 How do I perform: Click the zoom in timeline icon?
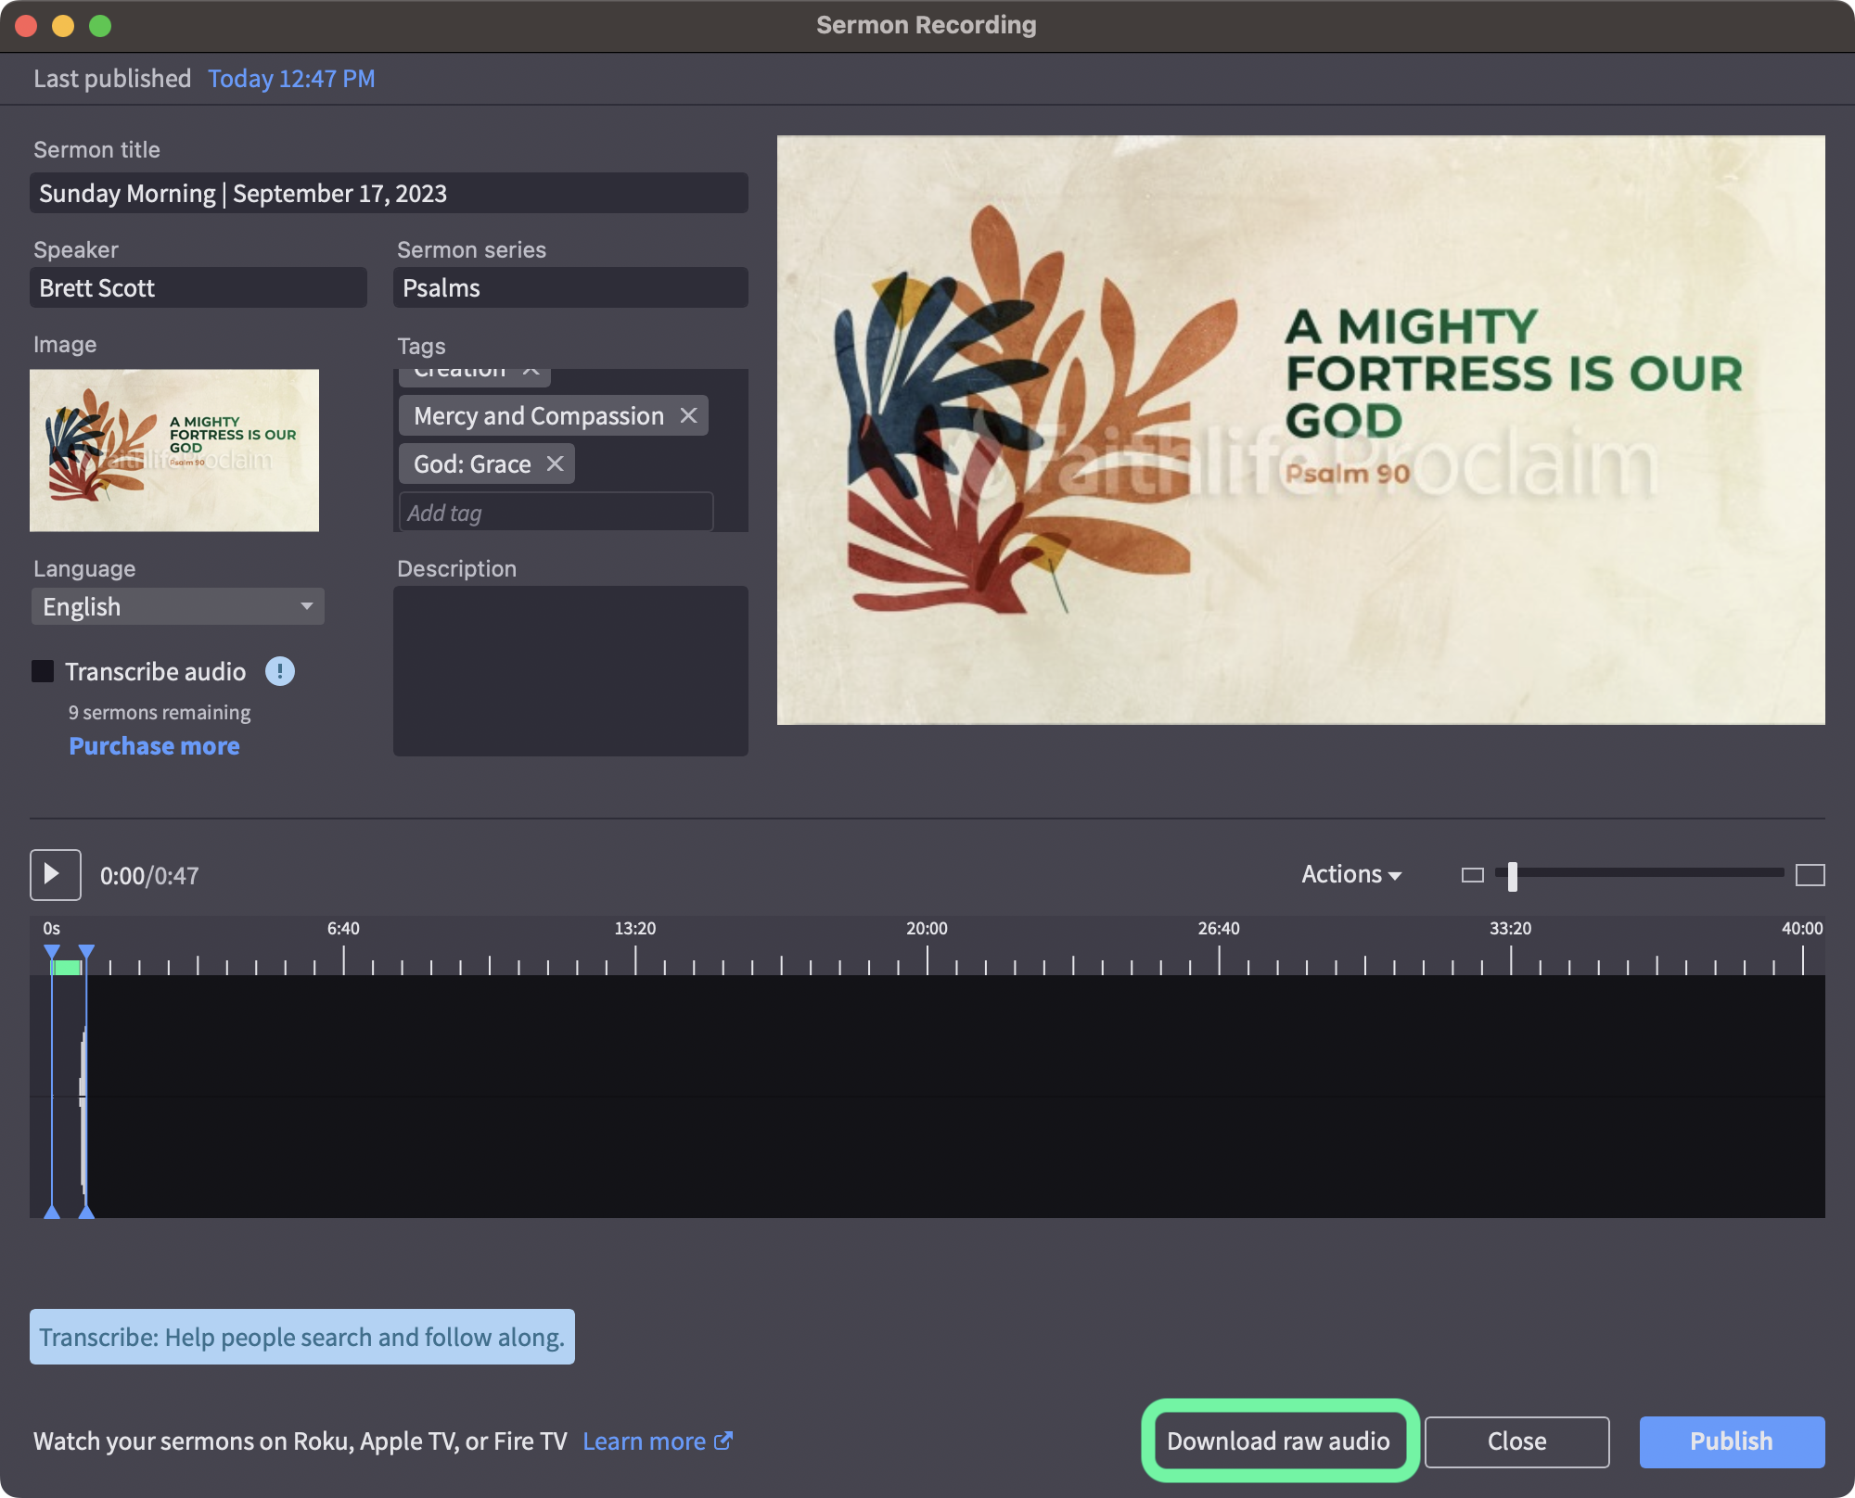pos(1810,874)
